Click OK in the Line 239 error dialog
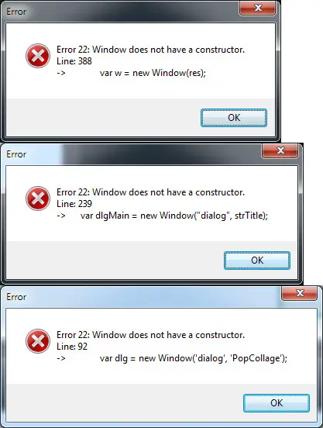Image resolution: width=323 pixels, height=428 pixels. point(257,261)
